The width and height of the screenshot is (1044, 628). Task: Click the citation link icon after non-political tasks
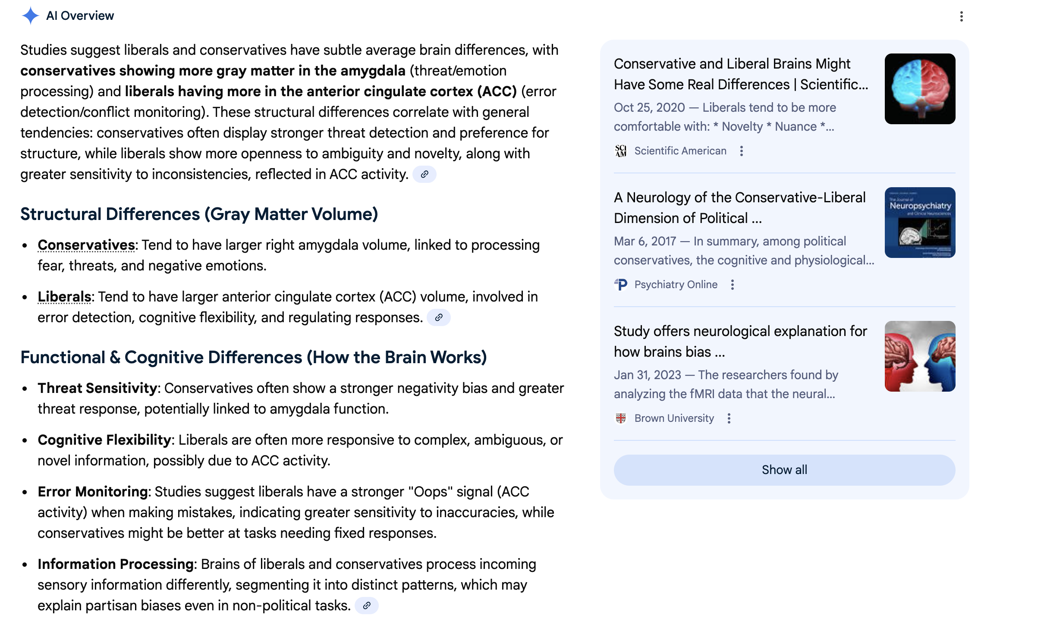pyautogui.click(x=367, y=606)
